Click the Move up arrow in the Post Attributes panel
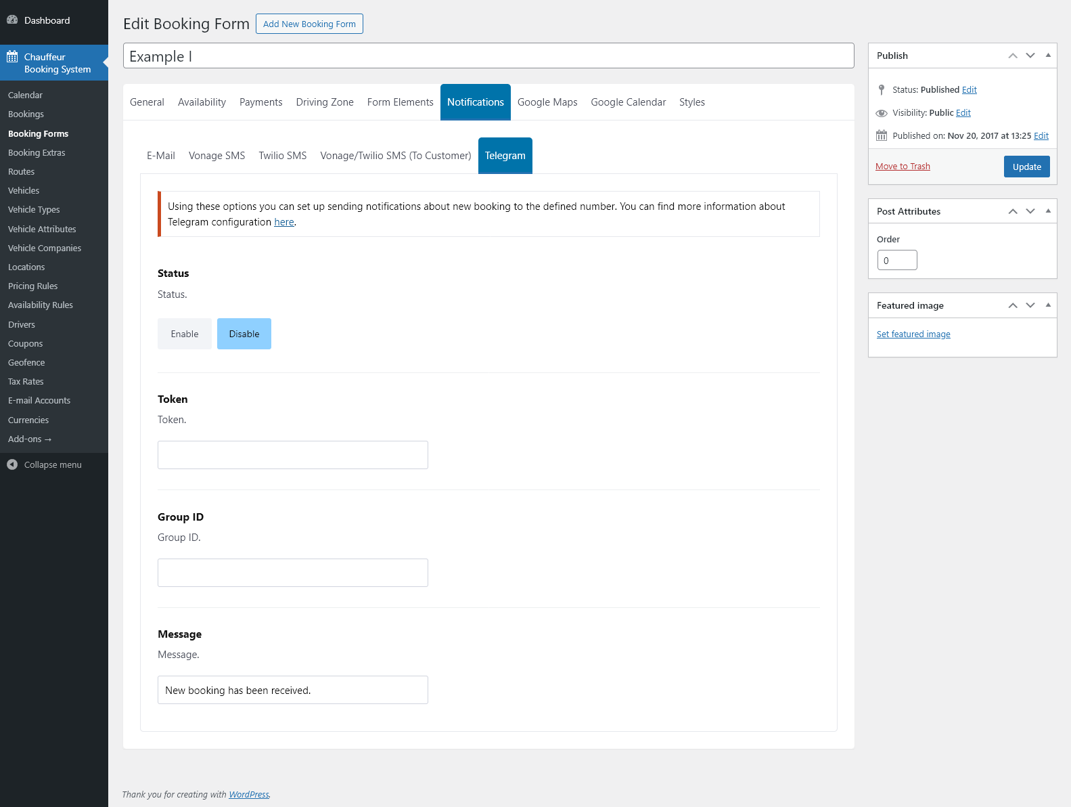The width and height of the screenshot is (1071, 807). click(x=1013, y=211)
